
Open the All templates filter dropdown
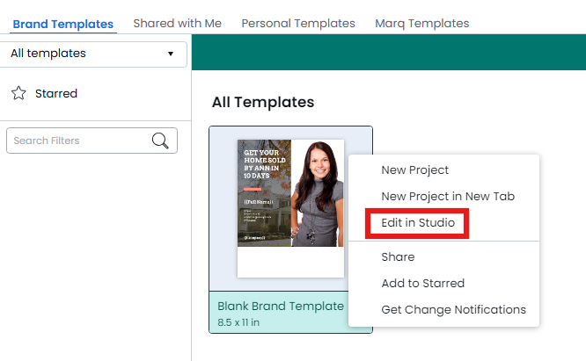tap(92, 54)
